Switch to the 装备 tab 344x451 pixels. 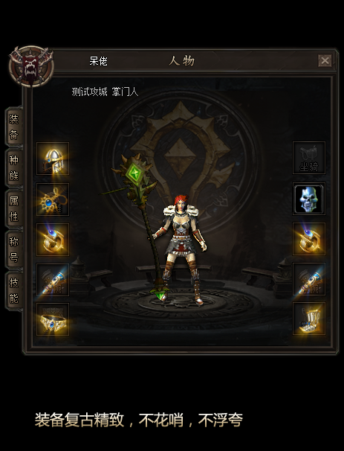(14, 127)
